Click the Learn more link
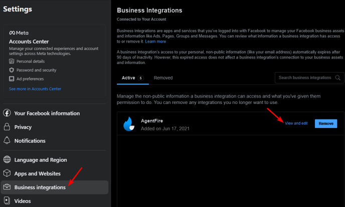This screenshot has height=207, width=345. tap(155, 41)
